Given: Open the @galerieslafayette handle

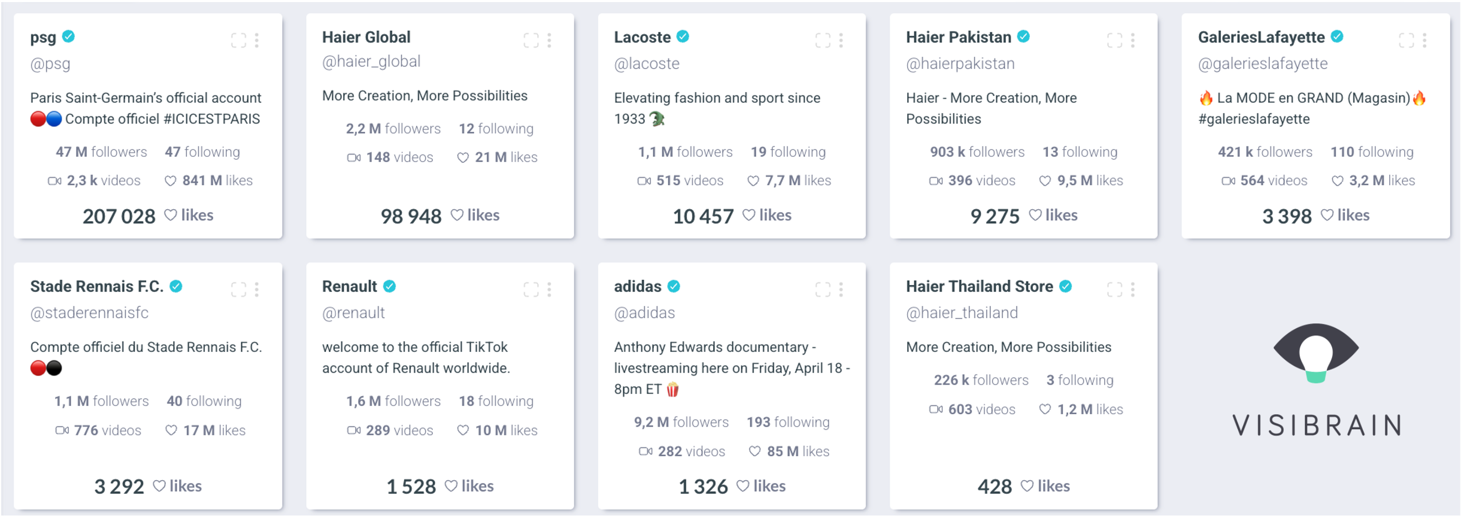Looking at the screenshot, I should (1262, 64).
